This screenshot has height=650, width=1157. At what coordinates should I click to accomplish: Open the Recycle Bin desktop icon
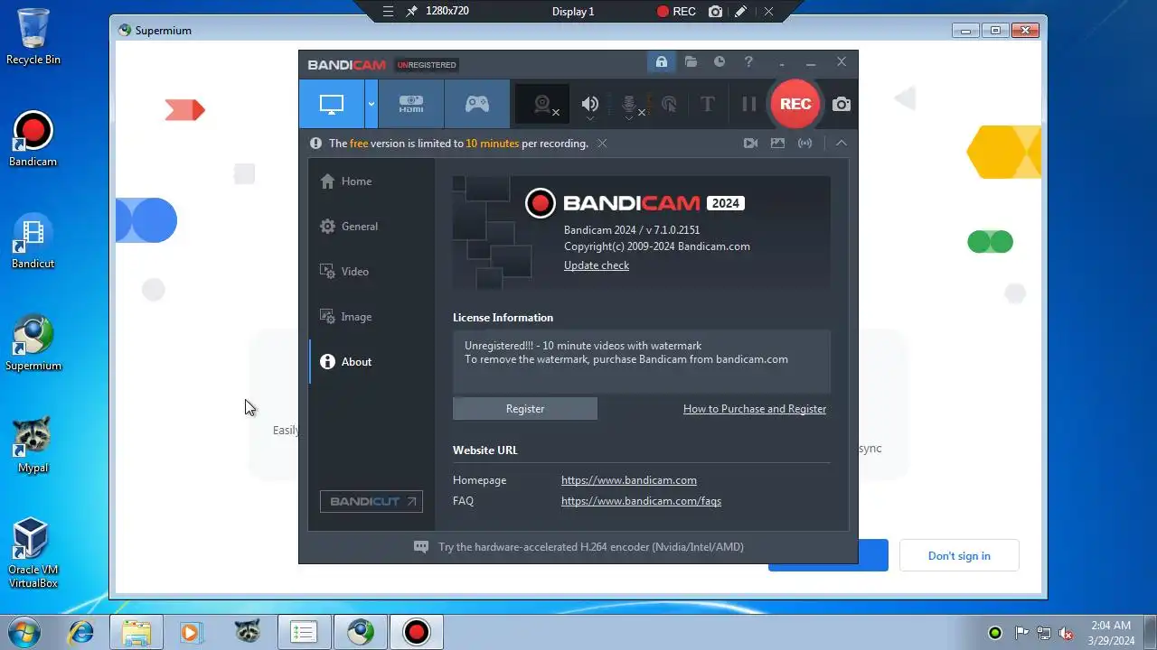(x=33, y=37)
